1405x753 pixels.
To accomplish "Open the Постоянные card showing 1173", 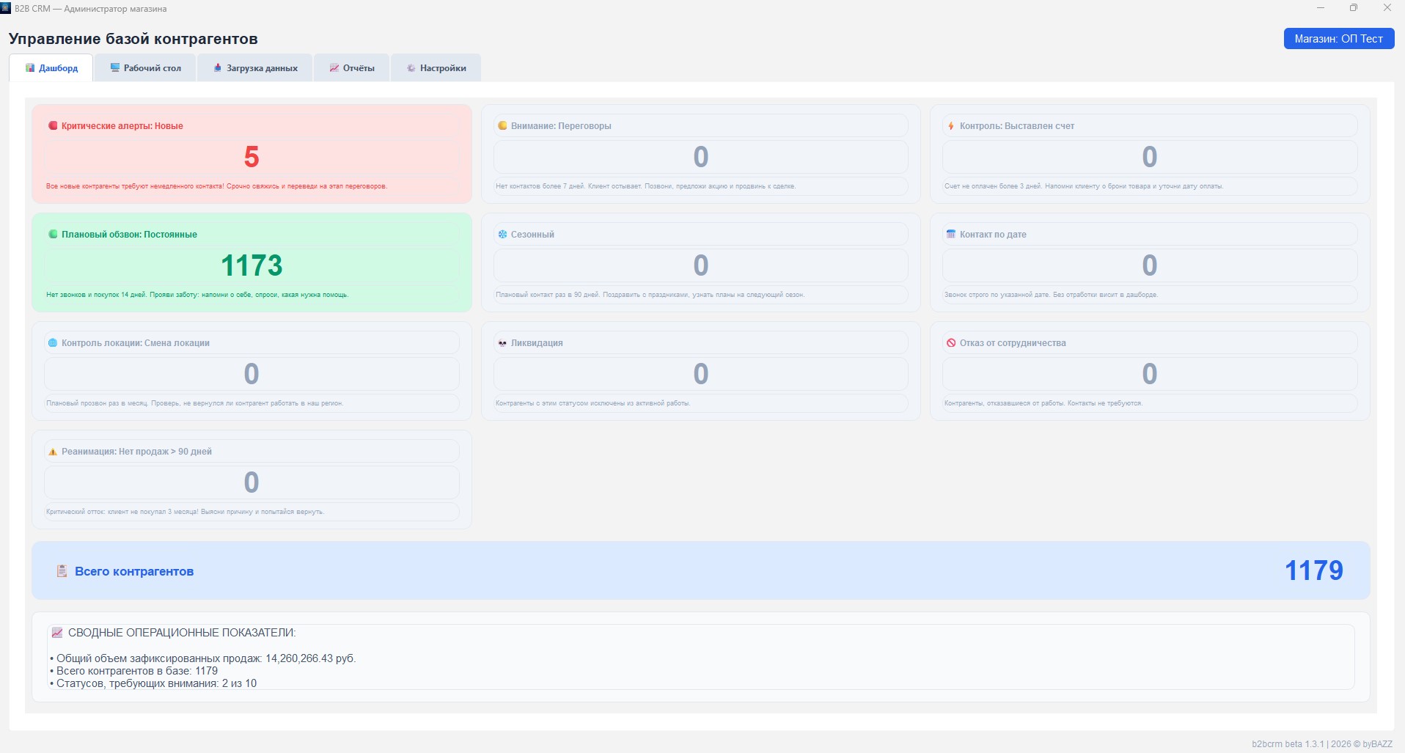I will coord(252,262).
